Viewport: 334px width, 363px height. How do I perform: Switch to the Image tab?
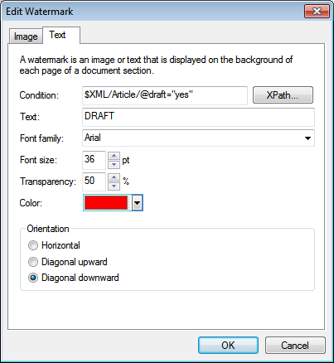click(x=26, y=36)
